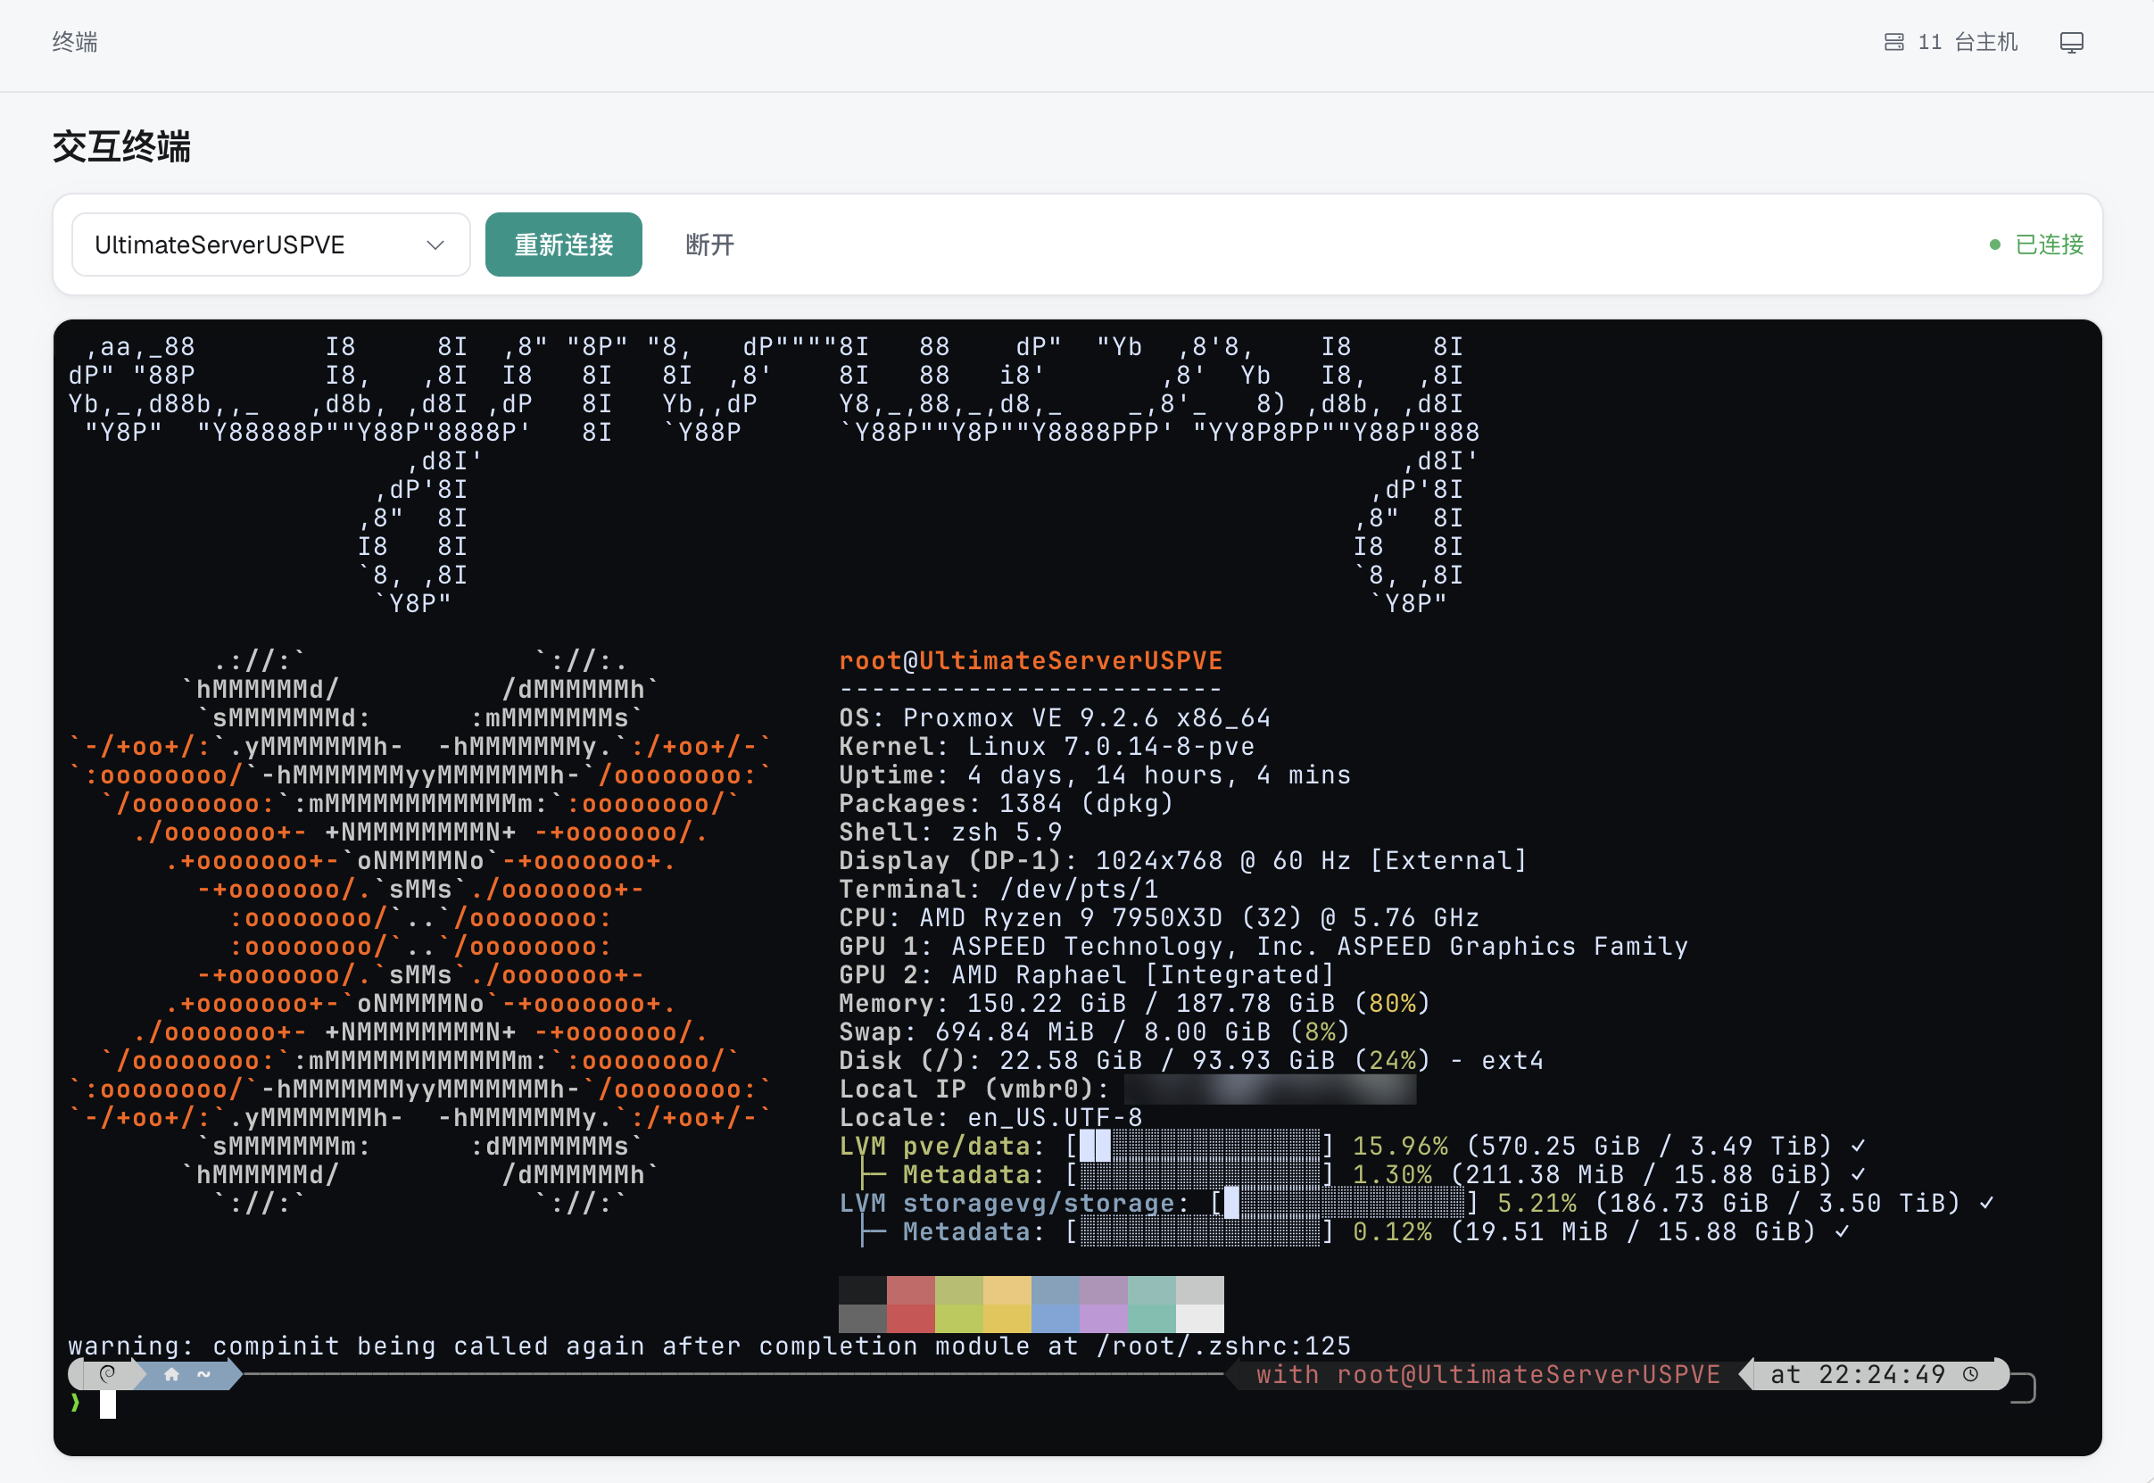Image resolution: width=2154 pixels, height=1483 pixels.
Task: Click the 'Terminal: /dev/pts/1' line
Action: pos(998,890)
